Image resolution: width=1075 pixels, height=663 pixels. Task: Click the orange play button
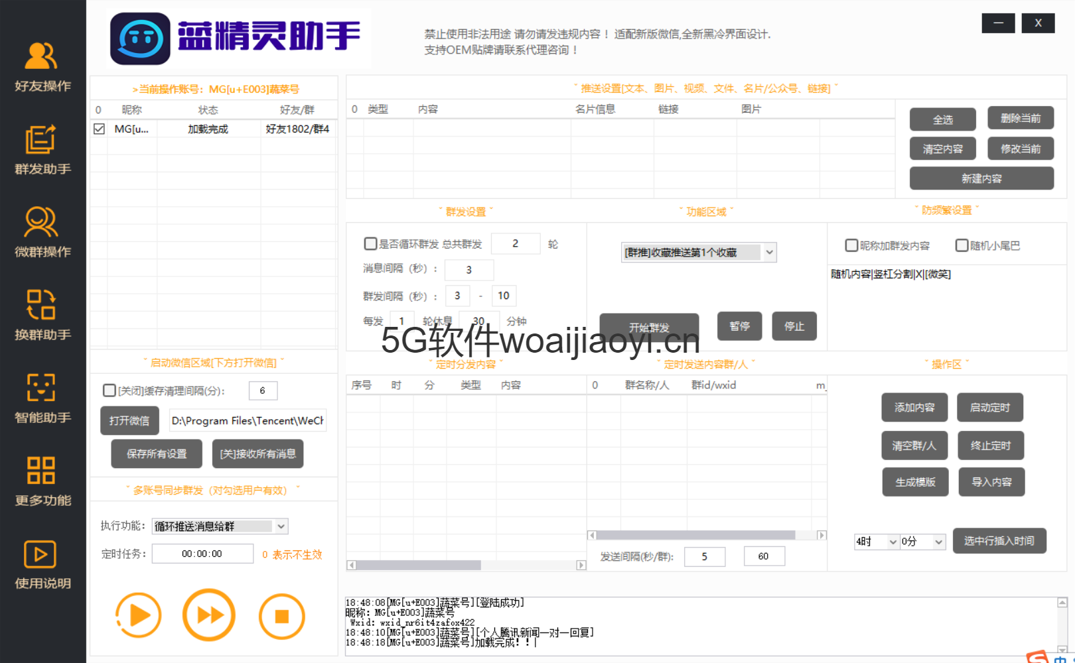coord(139,615)
